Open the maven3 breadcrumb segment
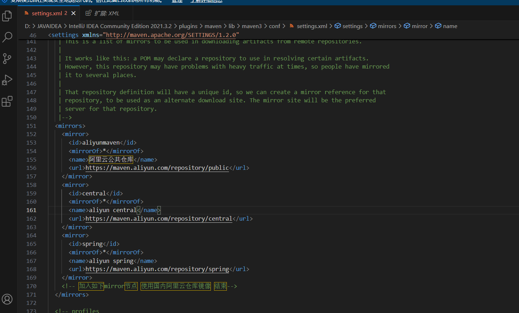The image size is (519, 313). [x=252, y=26]
